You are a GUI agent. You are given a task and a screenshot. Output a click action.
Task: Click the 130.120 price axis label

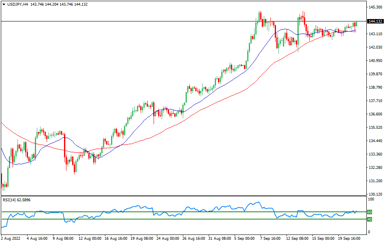(375, 194)
